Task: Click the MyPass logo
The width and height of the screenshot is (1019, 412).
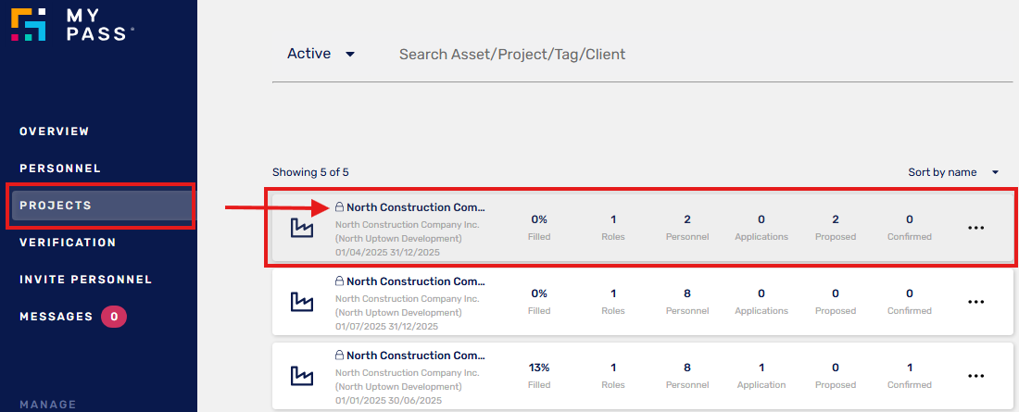Action: [72, 24]
